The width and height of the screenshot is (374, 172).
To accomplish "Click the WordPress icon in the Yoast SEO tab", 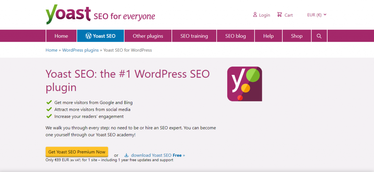I will 88,36.
